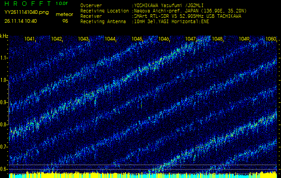Screen dimensions: 281x178
Task: Click the 0.9 frequency axis label
Action: click(4, 102)
